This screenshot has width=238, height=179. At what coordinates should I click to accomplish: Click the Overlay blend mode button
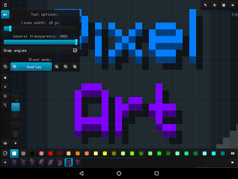pyautogui.click(x=31, y=67)
